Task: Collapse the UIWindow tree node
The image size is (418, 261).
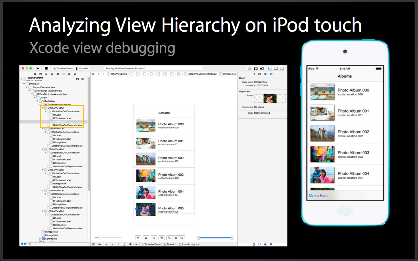Action: pyautogui.click(x=24, y=84)
